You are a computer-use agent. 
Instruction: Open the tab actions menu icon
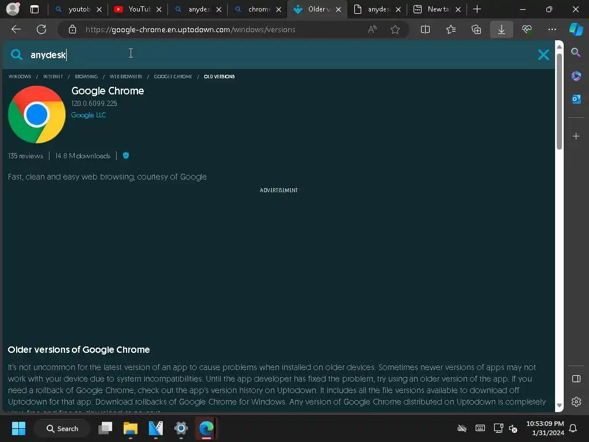click(34, 9)
